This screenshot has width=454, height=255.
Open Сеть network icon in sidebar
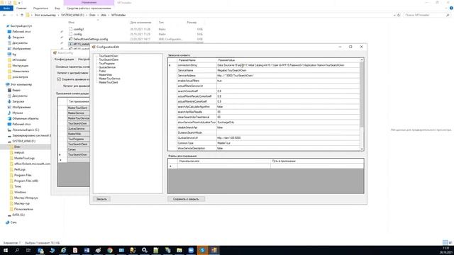point(8,222)
